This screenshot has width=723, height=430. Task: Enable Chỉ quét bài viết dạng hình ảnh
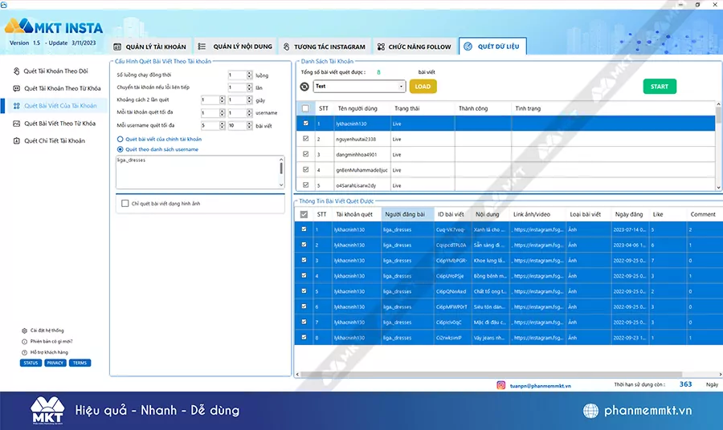(x=125, y=204)
